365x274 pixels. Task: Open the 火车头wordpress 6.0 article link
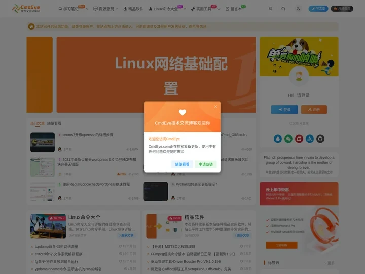(97, 162)
